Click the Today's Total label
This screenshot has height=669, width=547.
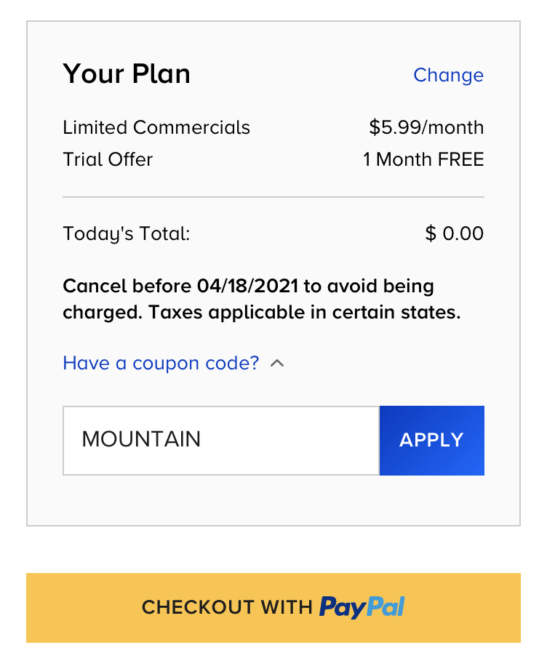point(127,234)
